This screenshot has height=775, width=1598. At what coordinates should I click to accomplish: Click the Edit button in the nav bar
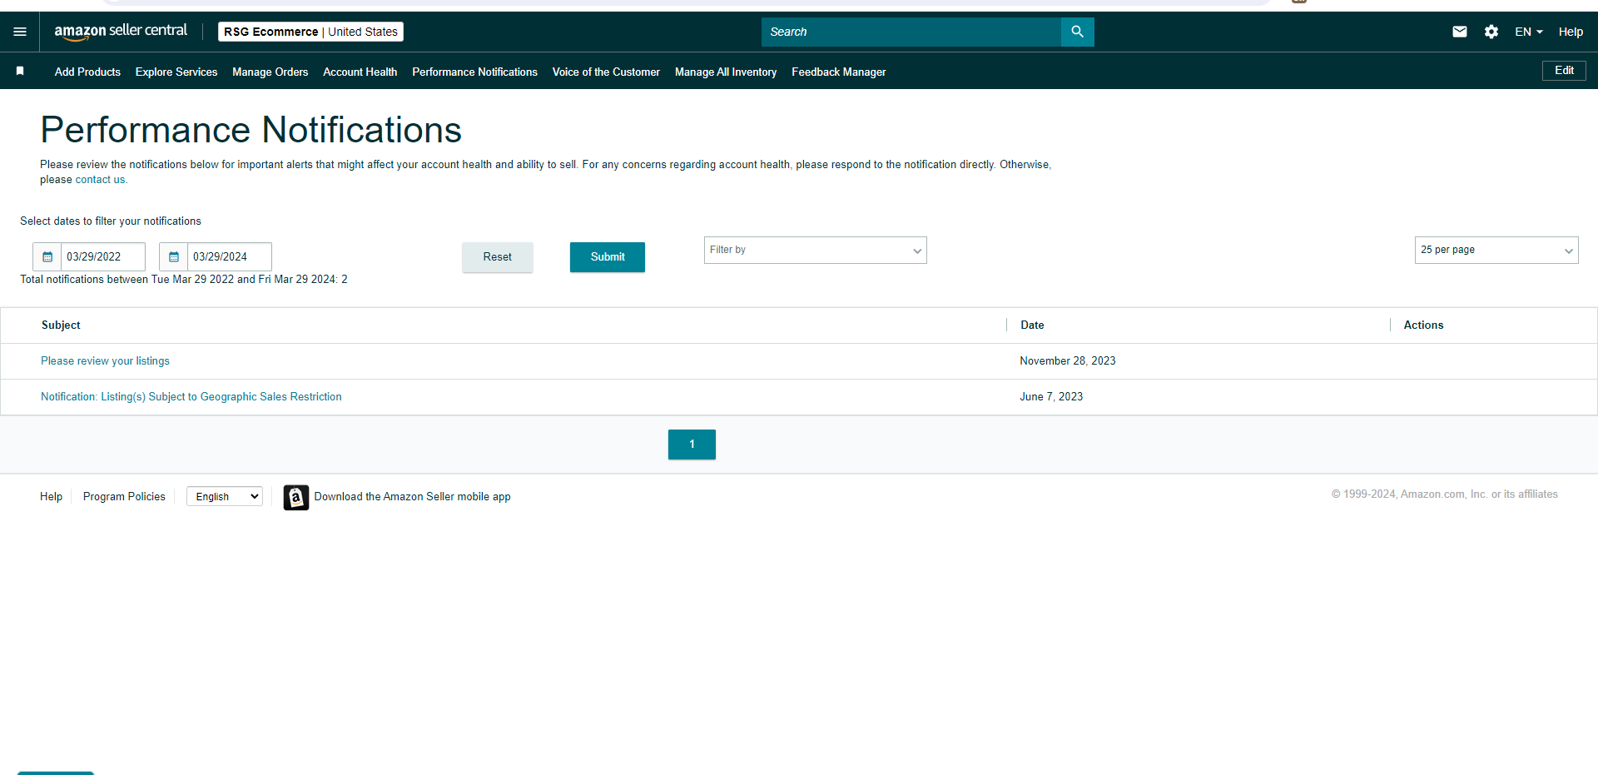click(x=1564, y=71)
